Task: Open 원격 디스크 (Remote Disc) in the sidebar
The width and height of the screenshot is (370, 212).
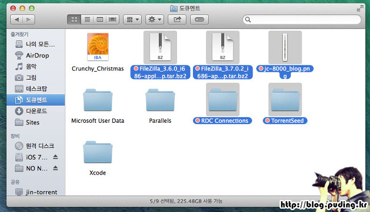Action: [36, 146]
